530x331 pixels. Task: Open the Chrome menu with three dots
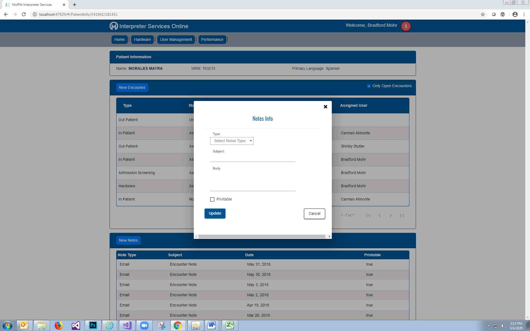524,14
